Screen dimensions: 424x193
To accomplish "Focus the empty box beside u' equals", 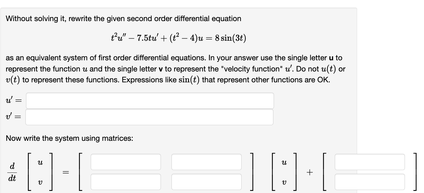I will [150, 100].
